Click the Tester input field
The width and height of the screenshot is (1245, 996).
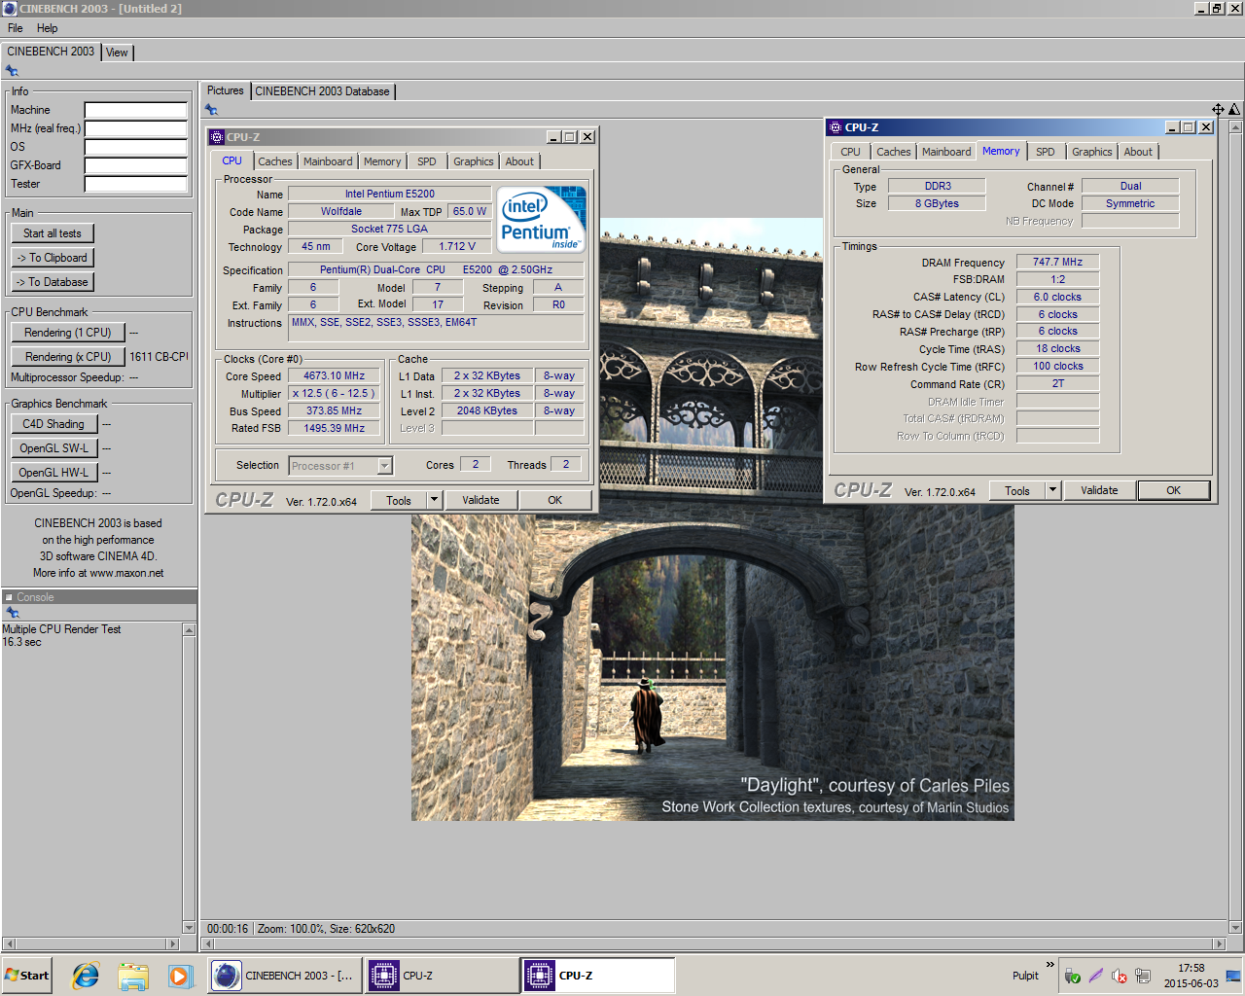[136, 184]
